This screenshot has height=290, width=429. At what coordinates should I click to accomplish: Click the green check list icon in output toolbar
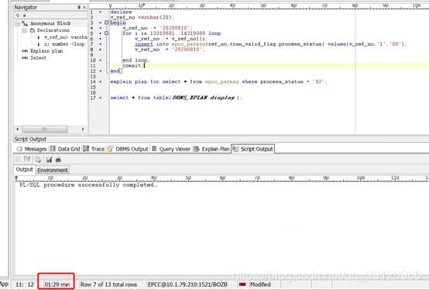(27, 160)
